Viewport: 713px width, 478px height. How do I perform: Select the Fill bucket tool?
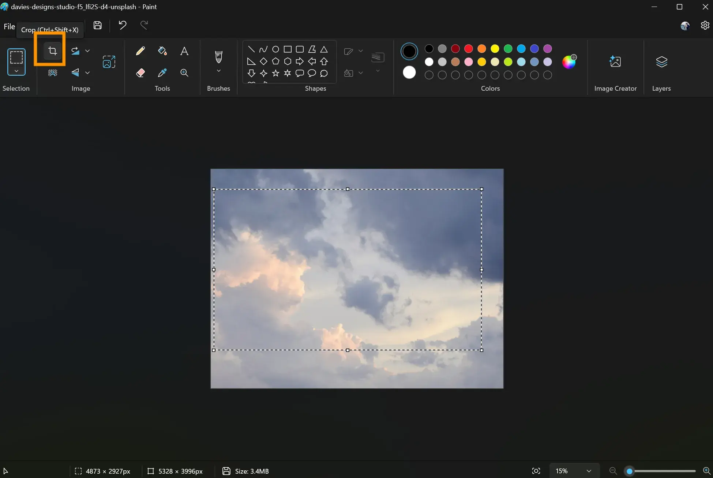coord(162,51)
